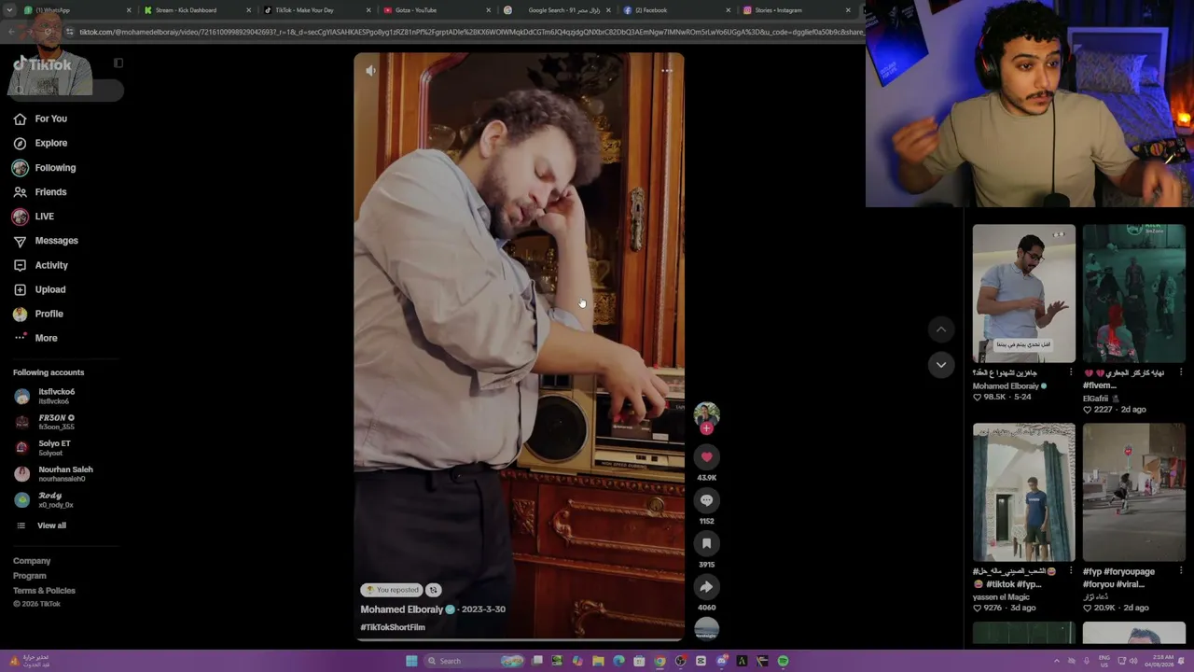Open the Windows Start menu
Viewport: 1194px width, 672px height.
coord(411,661)
